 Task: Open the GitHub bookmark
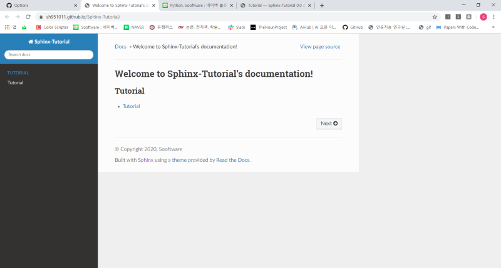click(x=353, y=27)
